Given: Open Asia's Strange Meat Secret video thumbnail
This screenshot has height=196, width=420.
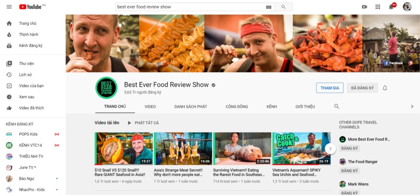Looking at the screenshot, I should point(183,148).
